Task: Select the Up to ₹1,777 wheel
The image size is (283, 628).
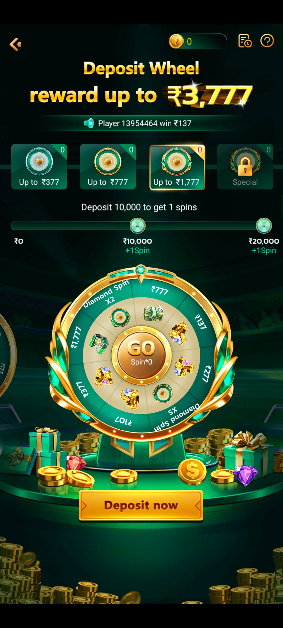Action: coord(177,167)
